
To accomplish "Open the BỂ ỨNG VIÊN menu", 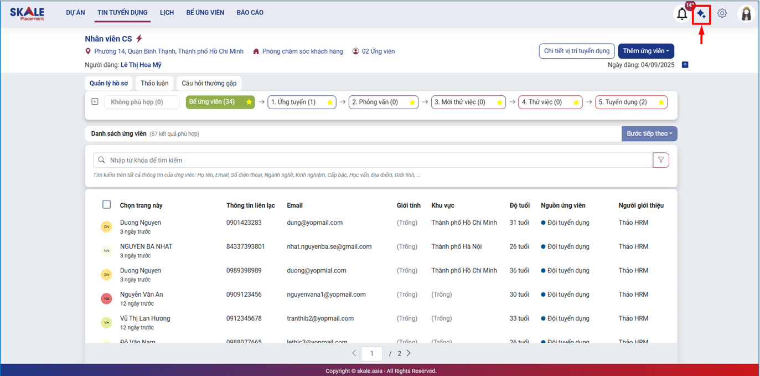I will pos(205,13).
